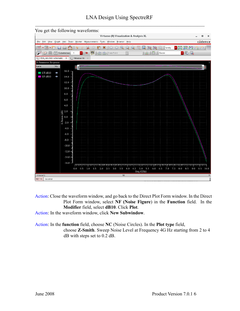The width and height of the screenshot is (240, 311).
Task: Click the print icon in toolbar
Action: [x=65, y=48]
